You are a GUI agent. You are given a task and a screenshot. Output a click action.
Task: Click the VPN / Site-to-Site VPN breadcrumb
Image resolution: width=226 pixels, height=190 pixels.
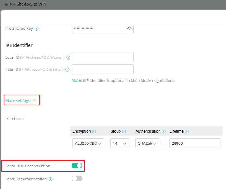click(x=25, y=4)
